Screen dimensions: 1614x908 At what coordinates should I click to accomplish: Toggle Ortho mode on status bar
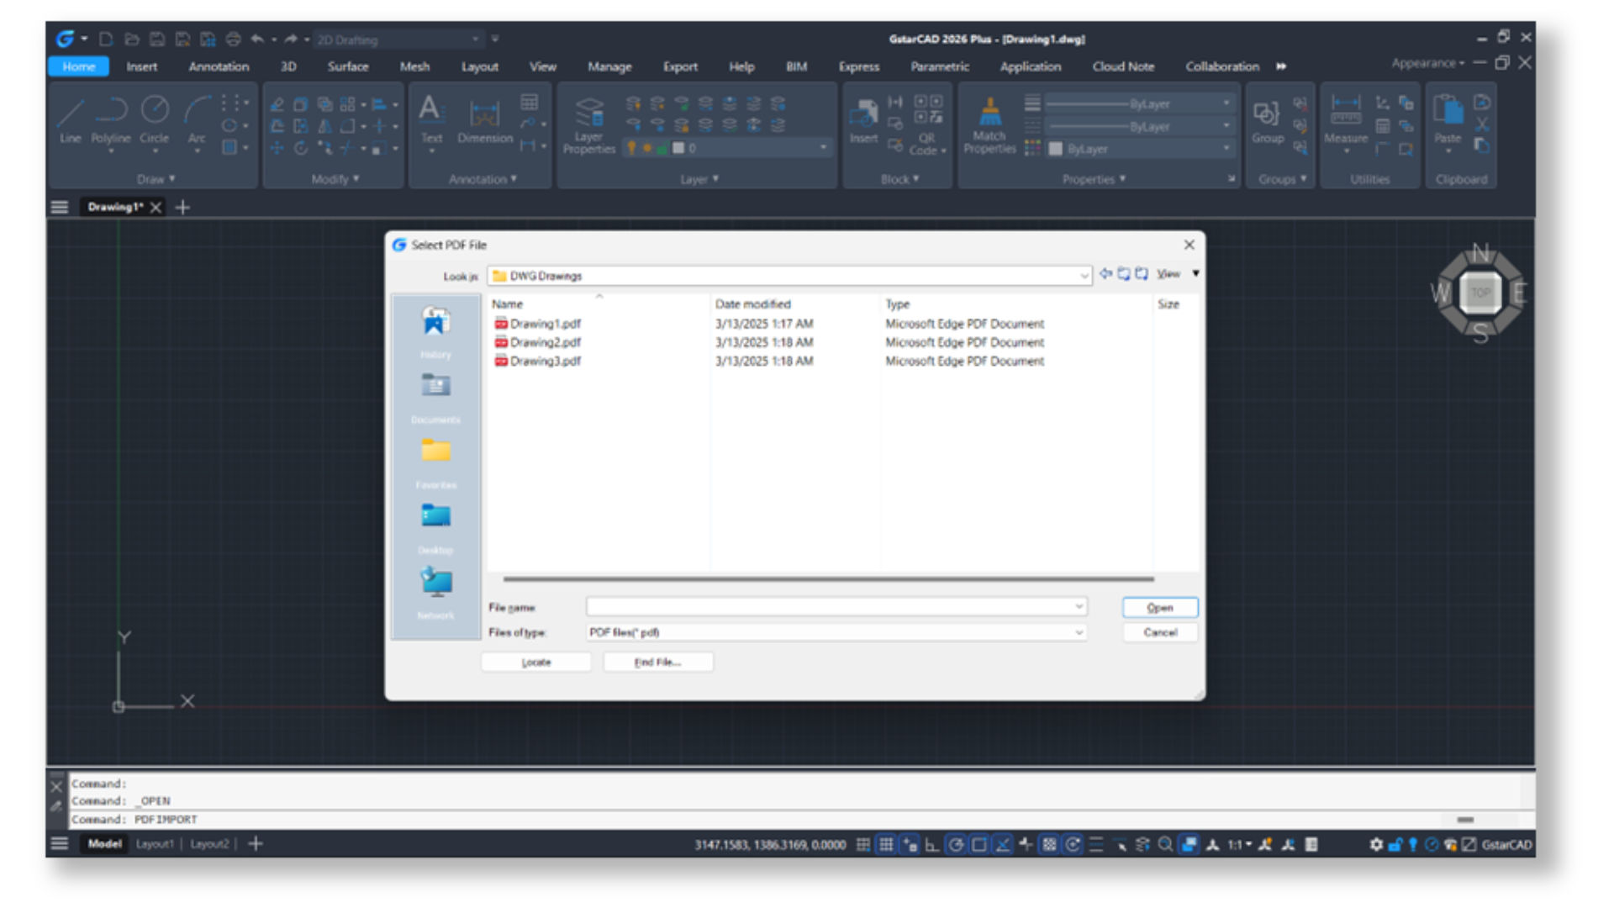click(x=931, y=846)
